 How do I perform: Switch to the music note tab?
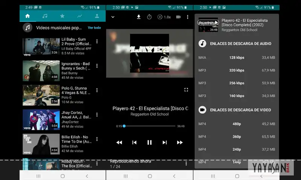point(45,16)
